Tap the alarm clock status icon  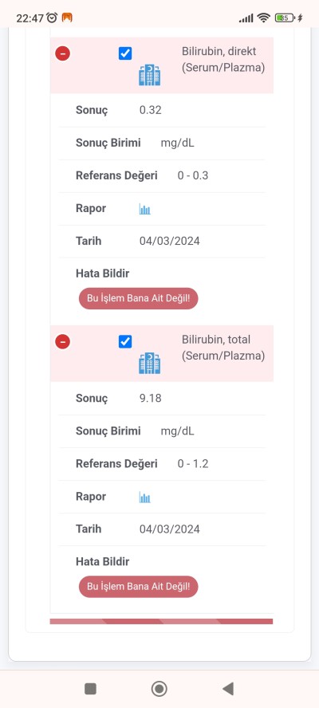coord(52,18)
